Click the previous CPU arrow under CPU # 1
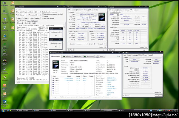Screen dimensions: 179x118 54,72
